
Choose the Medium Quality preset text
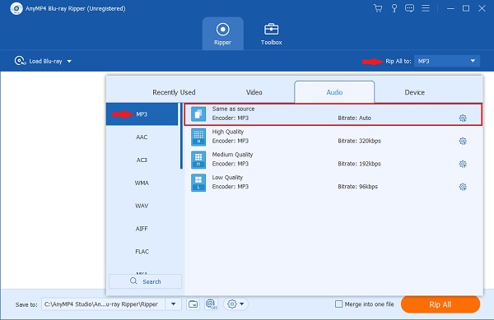click(232, 155)
